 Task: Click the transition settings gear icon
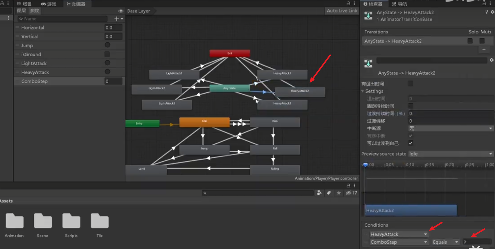(491, 60)
